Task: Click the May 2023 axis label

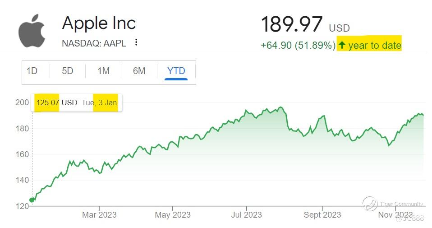Action: click(x=173, y=214)
